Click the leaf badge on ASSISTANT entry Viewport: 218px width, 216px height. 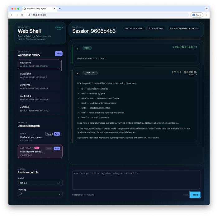[x=37, y=148]
